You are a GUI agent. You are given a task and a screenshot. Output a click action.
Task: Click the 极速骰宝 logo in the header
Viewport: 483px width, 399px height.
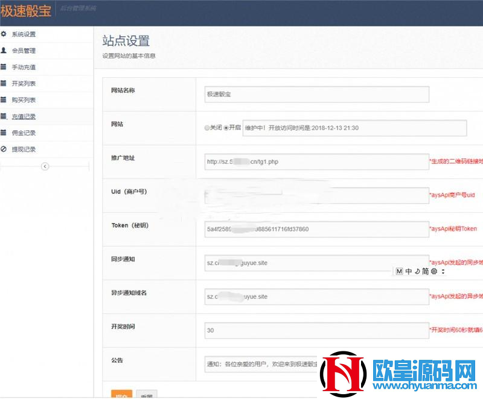point(26,11)
